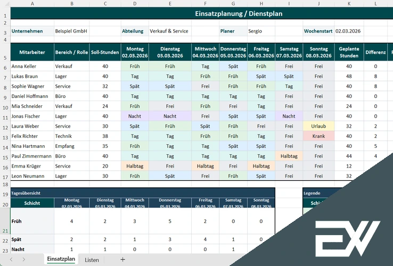Select the Wochenstart date 02.03.2026

pos(349,31)
